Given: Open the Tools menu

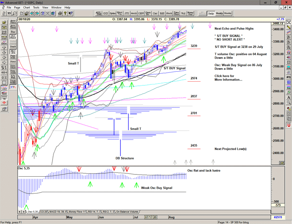Looking at the screenshot, I should [36, 8].
